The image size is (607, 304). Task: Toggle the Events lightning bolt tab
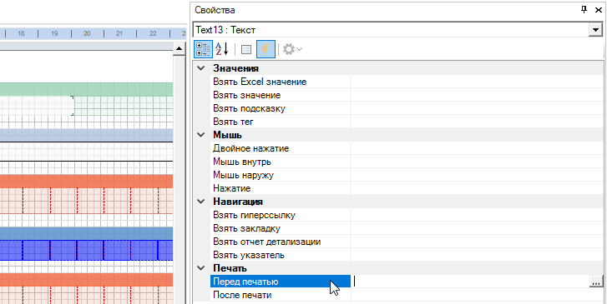(266, 49)
